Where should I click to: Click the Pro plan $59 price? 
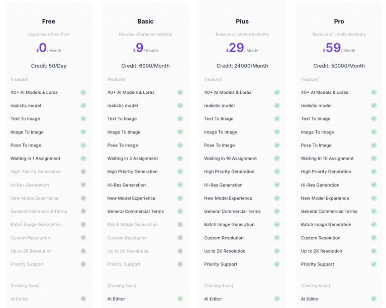pos(332,48)
